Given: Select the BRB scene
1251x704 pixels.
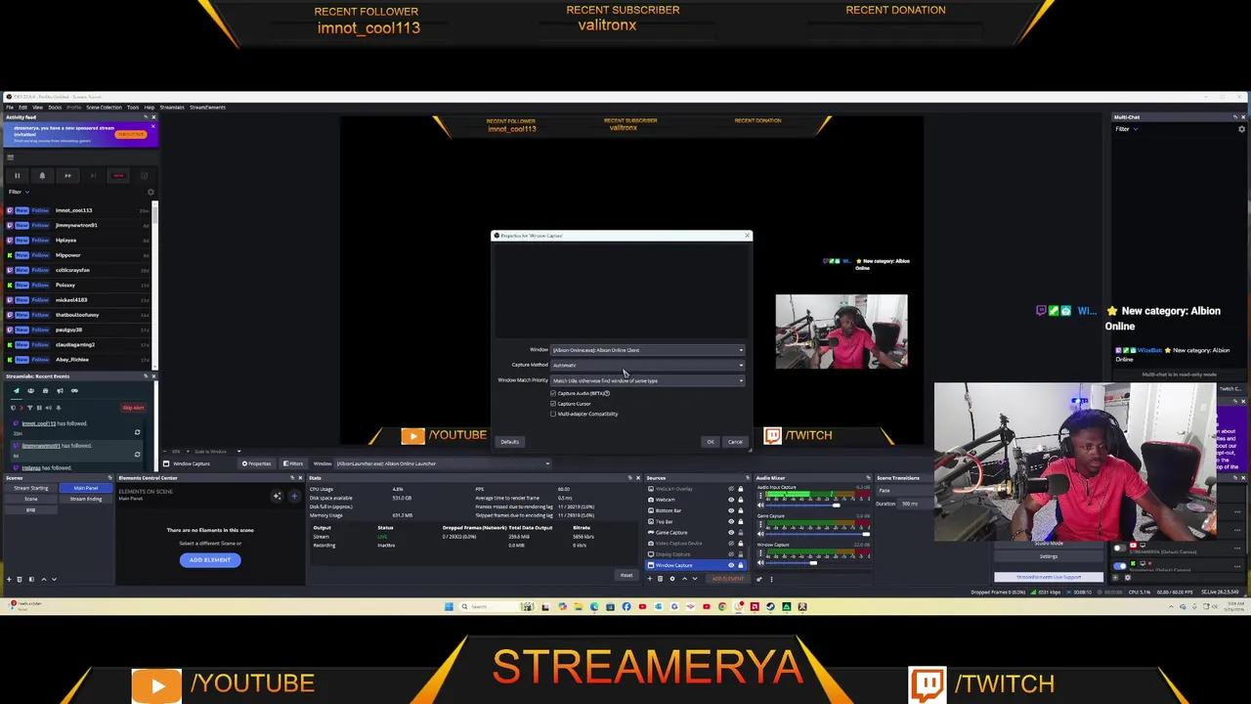Looking at the screenshot, I should pyautogui.click(x=30, y=510).
